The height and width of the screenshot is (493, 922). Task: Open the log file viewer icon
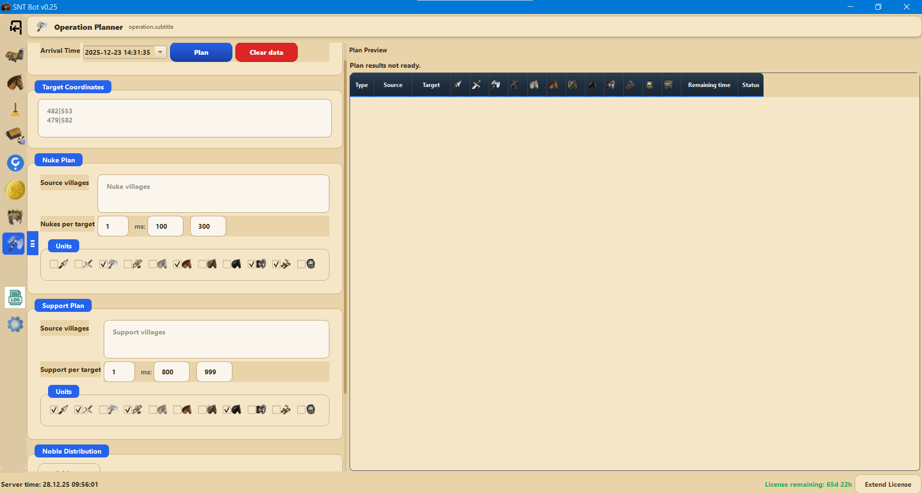(15, 298)
